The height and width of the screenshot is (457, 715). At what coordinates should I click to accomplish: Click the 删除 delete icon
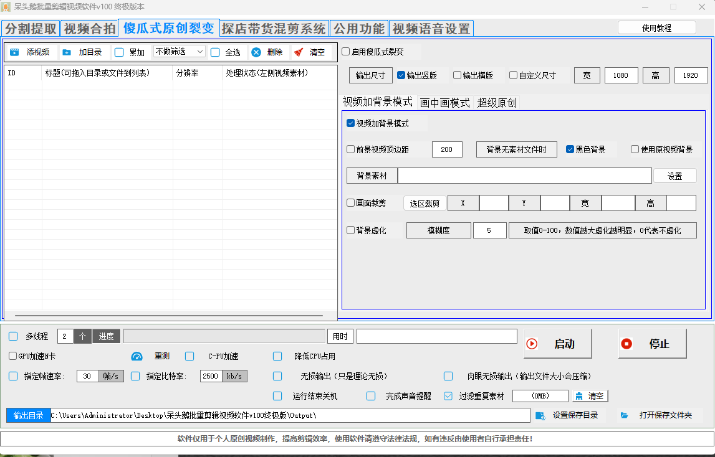pos(256,52)
